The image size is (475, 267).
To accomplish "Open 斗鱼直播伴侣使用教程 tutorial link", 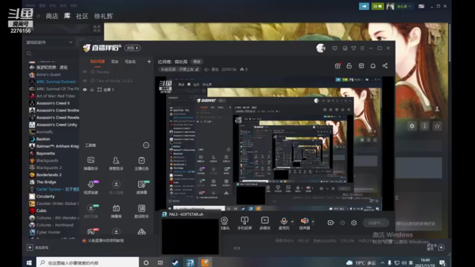I will pos(106,241).
